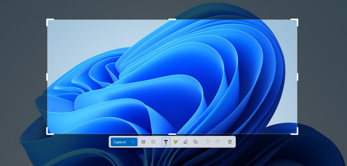Click the bottom edge middle resize handle
Viewport: 347px width, 166px height.
172,134
